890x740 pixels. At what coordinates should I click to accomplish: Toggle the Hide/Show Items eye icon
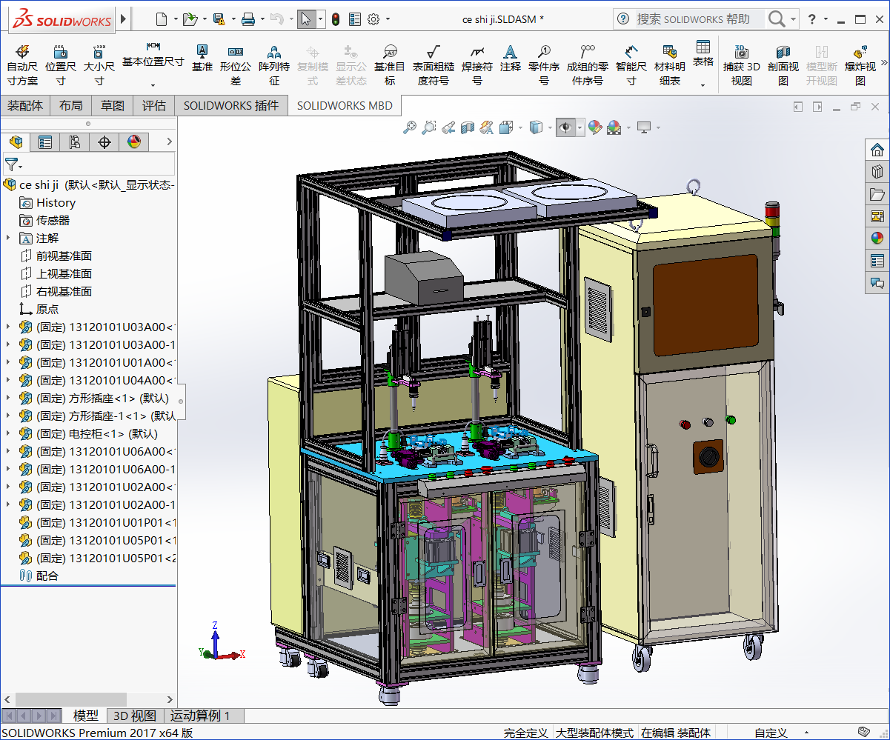click(565, 127)
